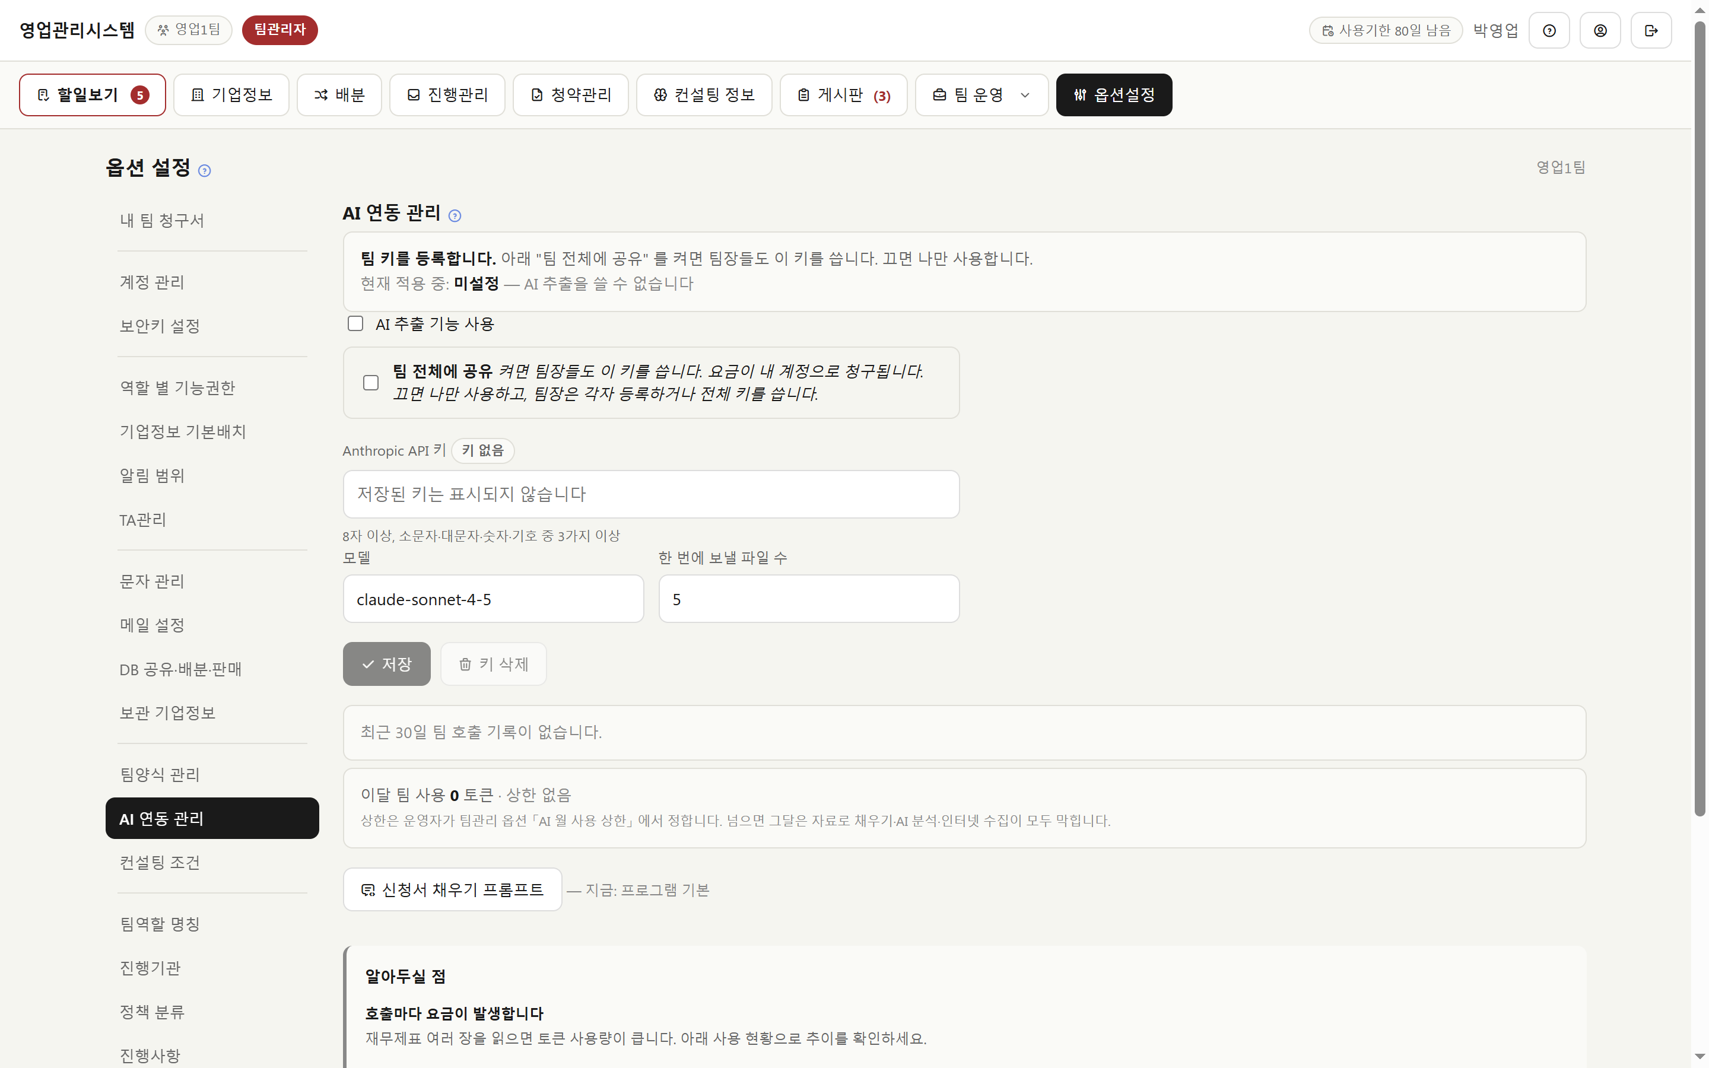The width and height of the screenshot is (1709, 1068).
Task: Open 알림 범위 in sidebar
Action: (212, 475)
